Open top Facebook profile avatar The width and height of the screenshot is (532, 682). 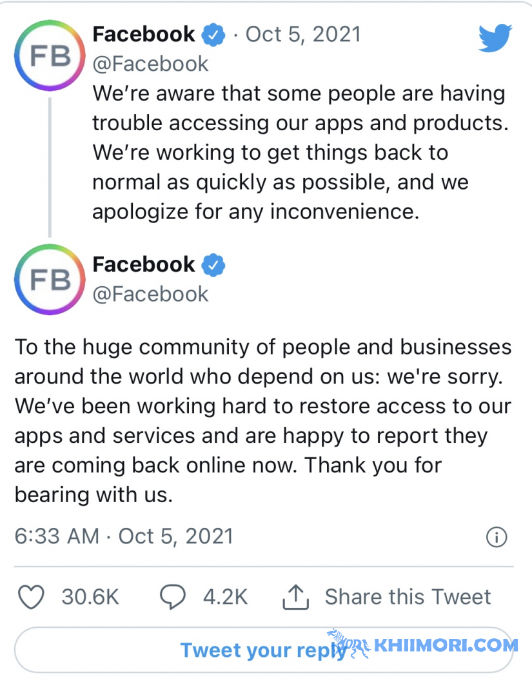pos(50,55)
